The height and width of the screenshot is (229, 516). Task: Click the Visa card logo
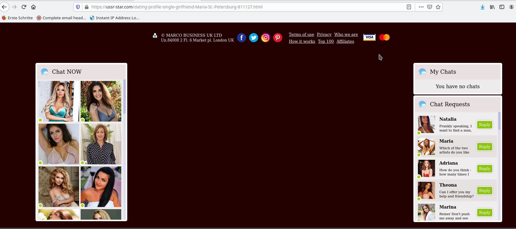tap(369, 37)
